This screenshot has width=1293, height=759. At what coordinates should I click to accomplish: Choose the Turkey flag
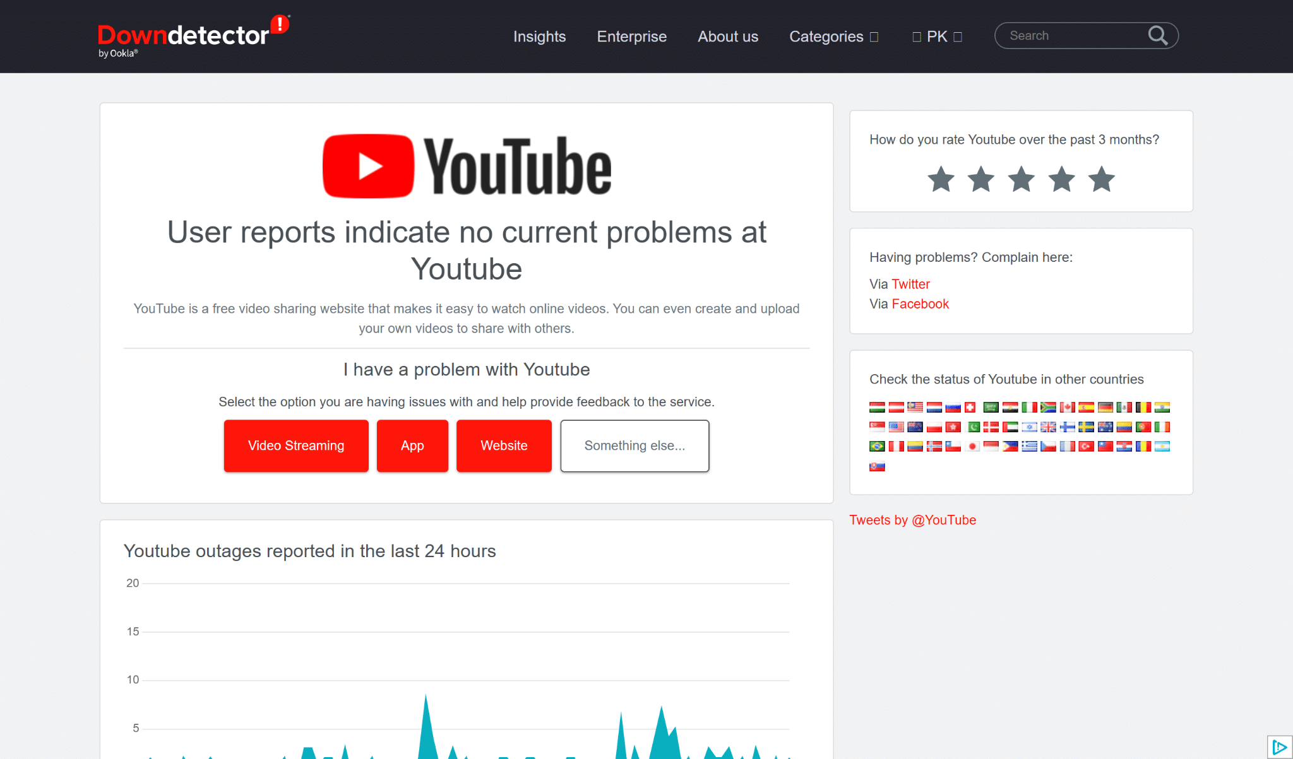[1086, 446]
